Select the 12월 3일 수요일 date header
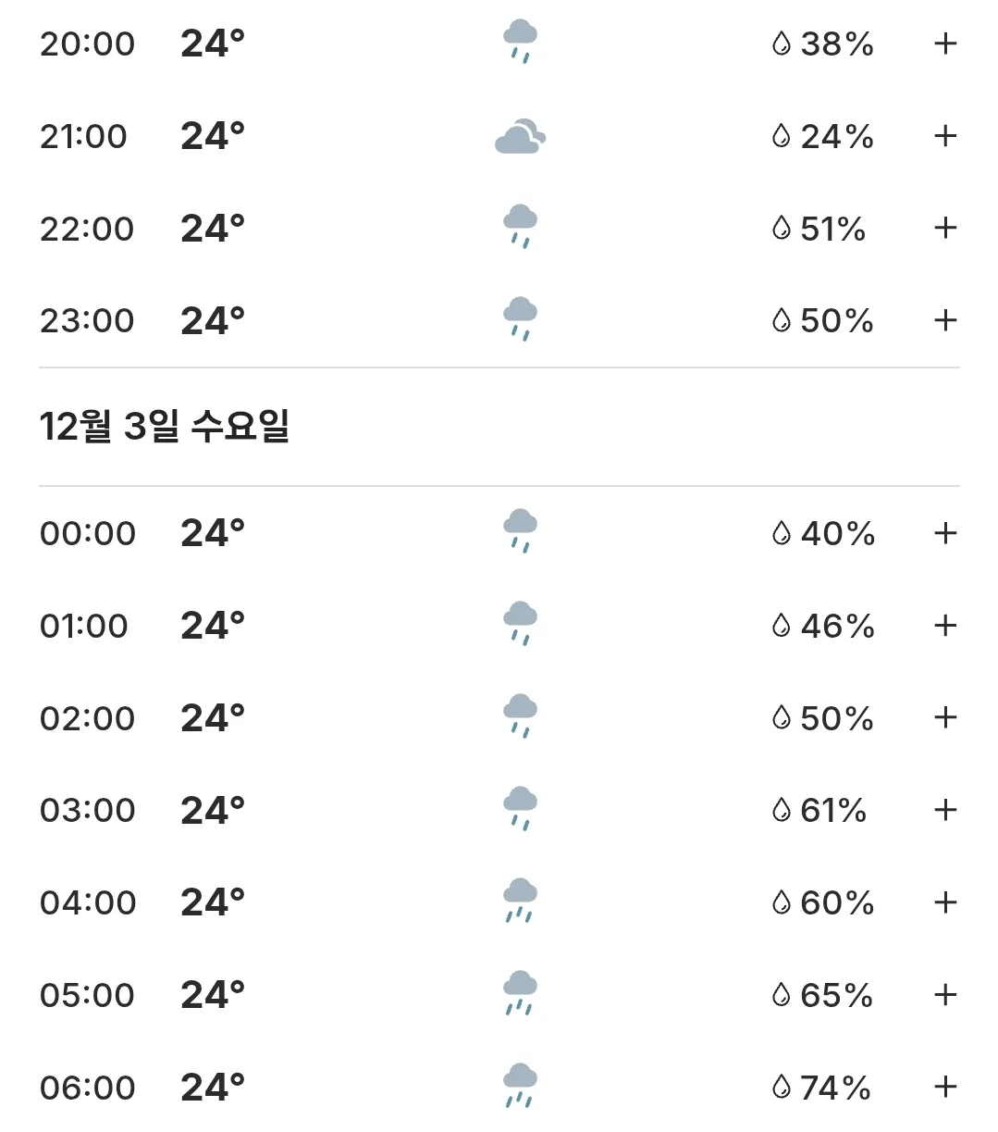The image size is (998, 1132). point(165,427)
